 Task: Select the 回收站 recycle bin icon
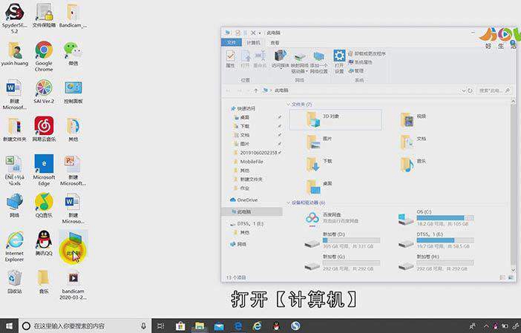[x=14, y=281]
